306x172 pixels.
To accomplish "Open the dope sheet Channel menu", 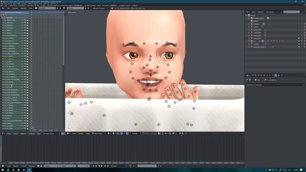I will (32, 134).
